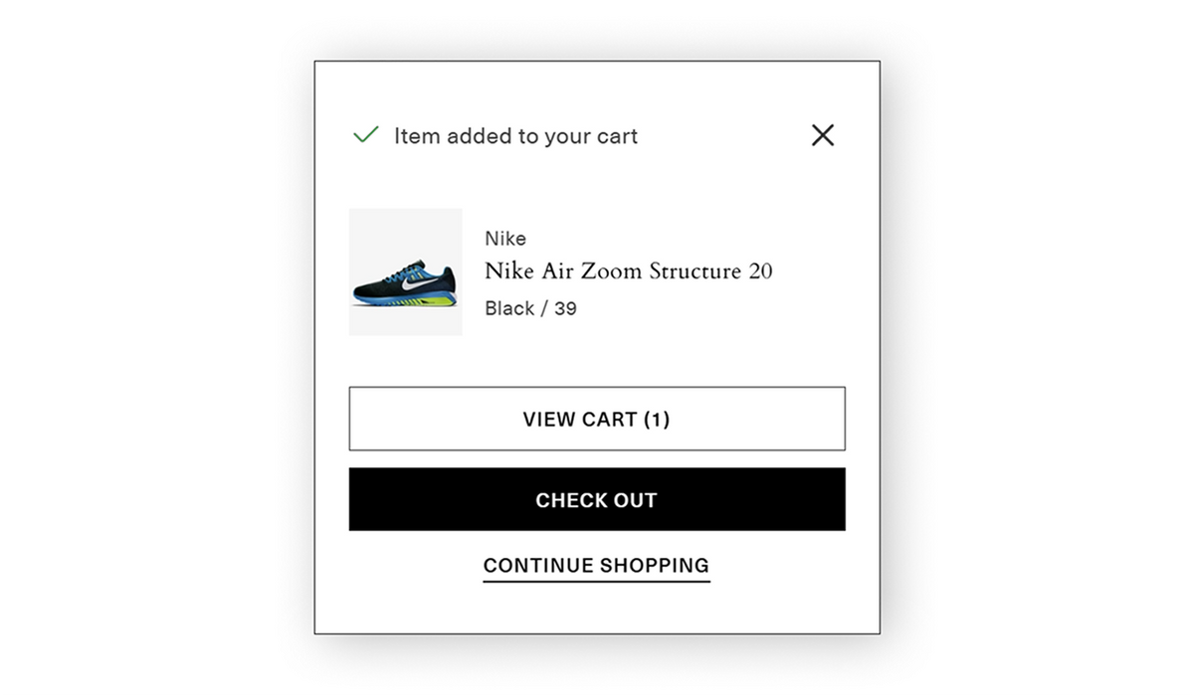The image size is (1194, 696).
Task: Click the cart item count (1)
Action: pos(657,420)
